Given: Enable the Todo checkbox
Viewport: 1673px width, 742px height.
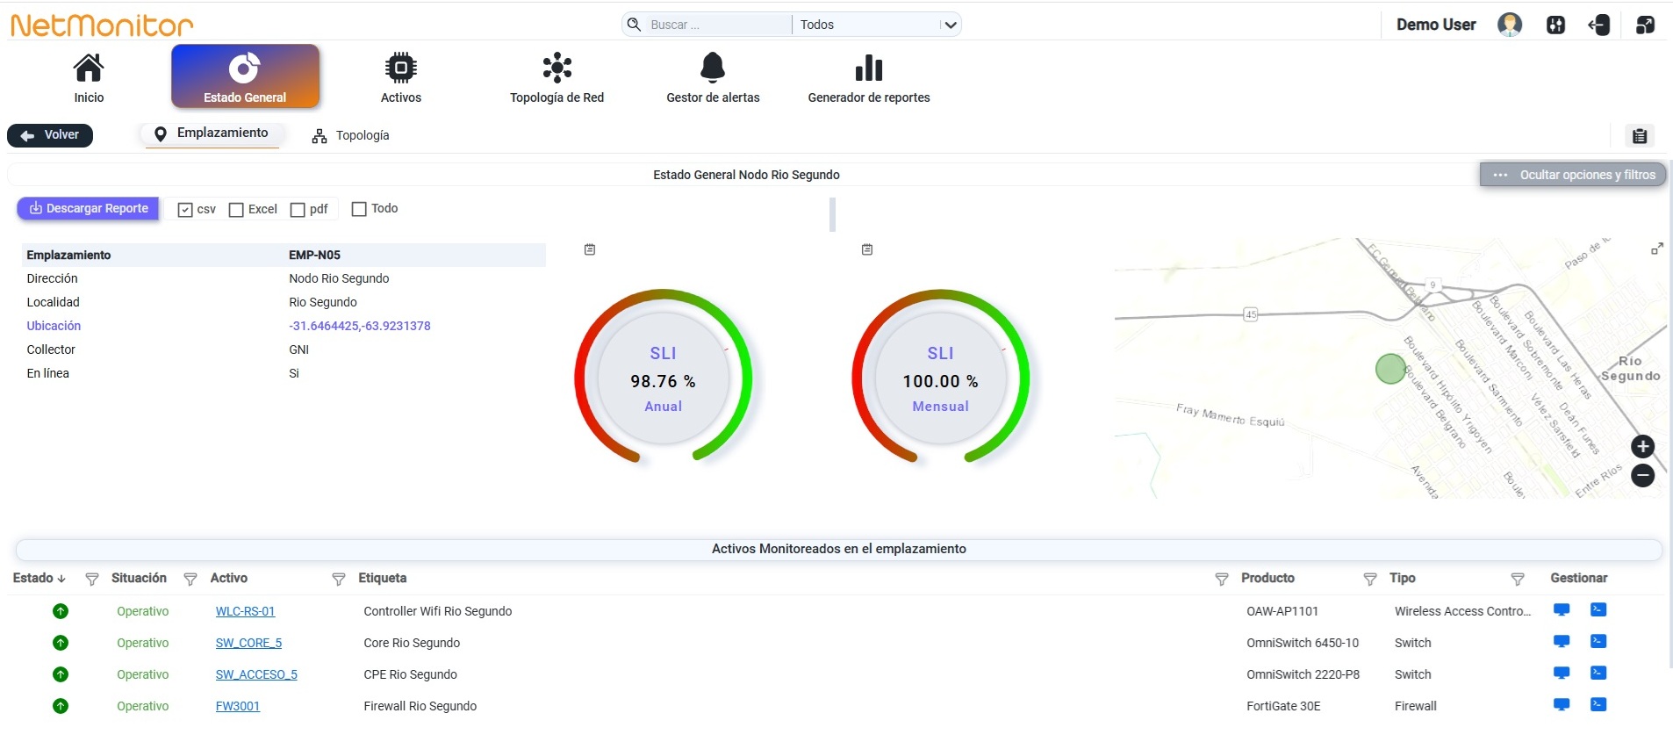Looking at the screenshot, I should tap(358, 209).
